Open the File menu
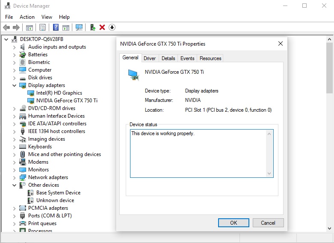The image size is (334, 243). coord(9,17)
